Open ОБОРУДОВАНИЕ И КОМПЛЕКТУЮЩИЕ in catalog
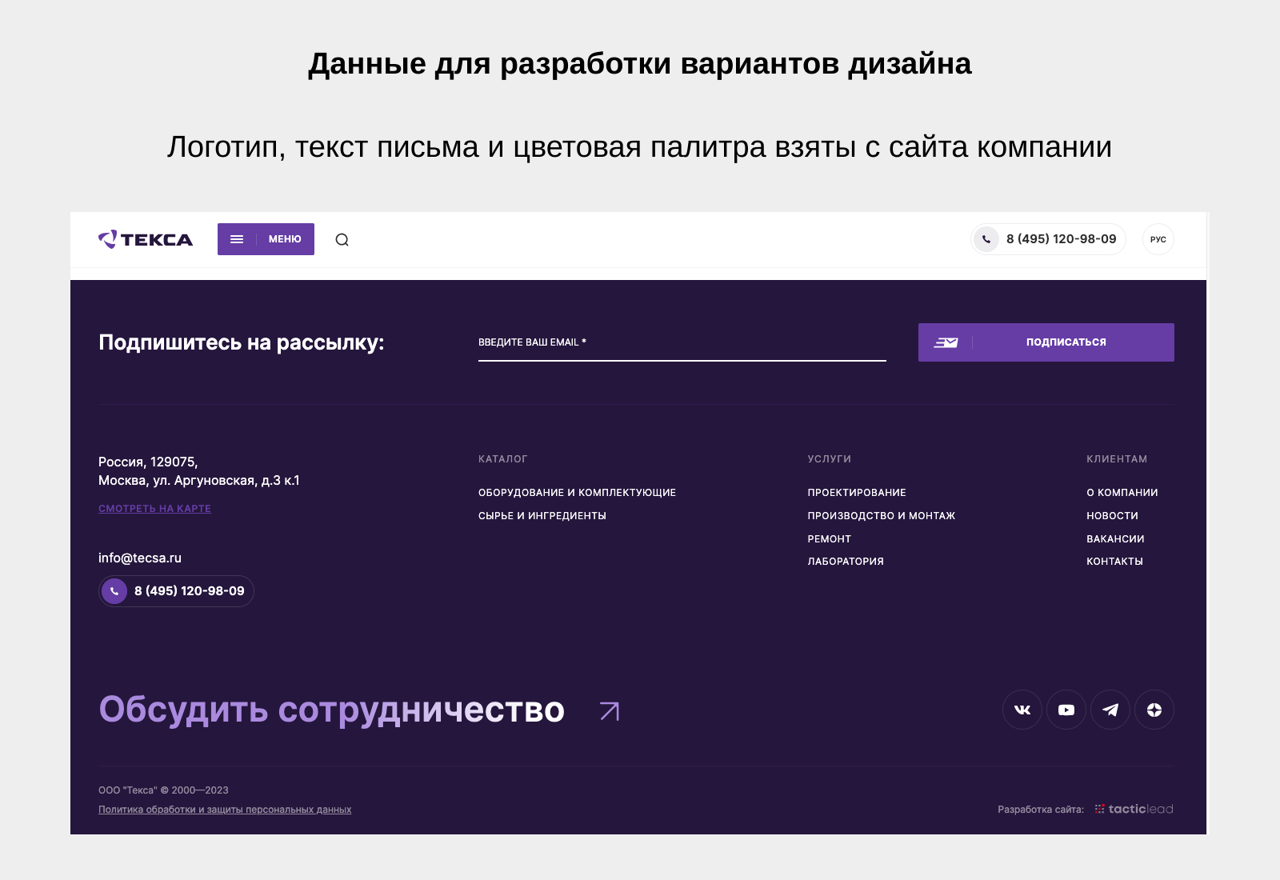The image size is (1280, 880). click(x=576, y=492)
